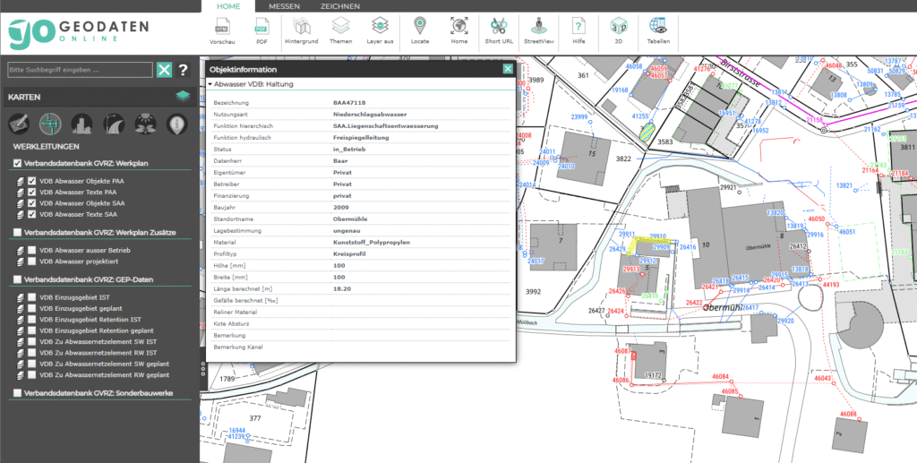Click the search term input field
Viewport: 917px width, 463px height.
[x=78, y=70]
